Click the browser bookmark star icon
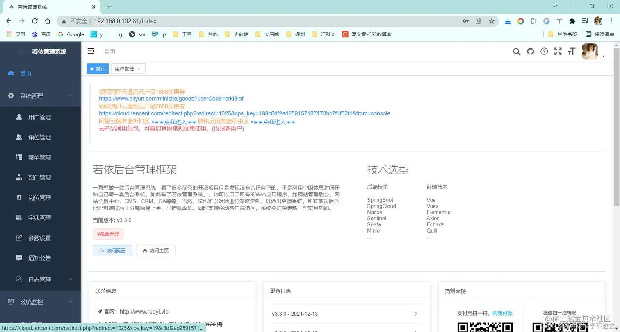Viewport: 620px width, 332px height. click(492, 21)
